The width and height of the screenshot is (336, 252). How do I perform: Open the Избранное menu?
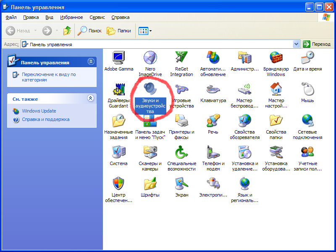(71, 17)
